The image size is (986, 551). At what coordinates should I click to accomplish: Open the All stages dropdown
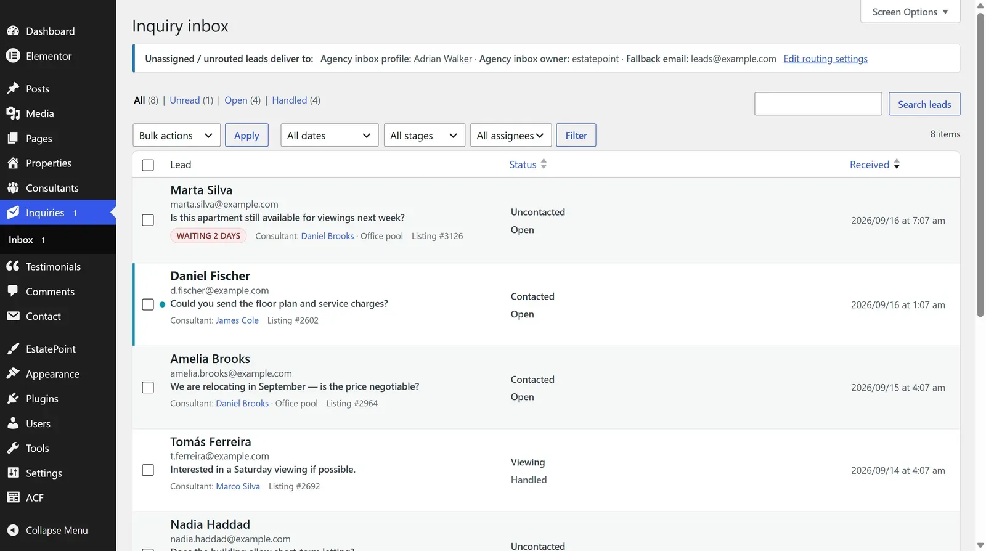(425, 136)
